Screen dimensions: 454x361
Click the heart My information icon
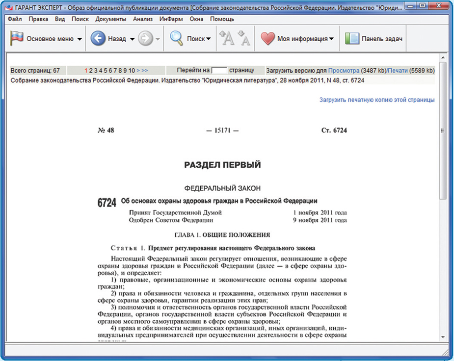[268, 39]
